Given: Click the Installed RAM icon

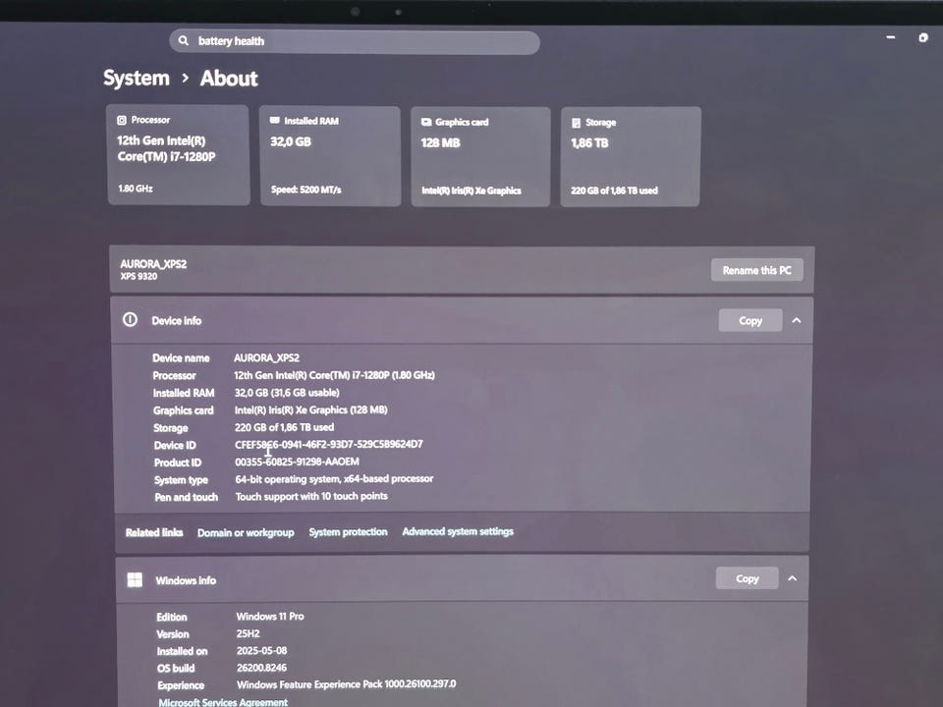Looking at the screenshot, I should (275, 121).
